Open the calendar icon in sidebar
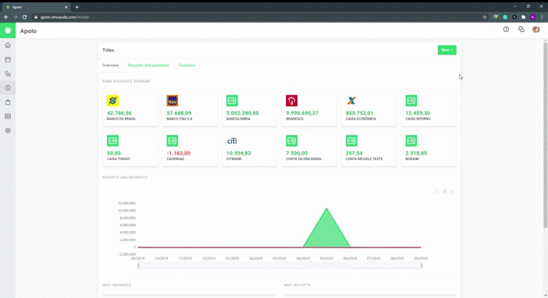This screenshot has height=298, width=548. pyautogui.click(x=8, y=60)
